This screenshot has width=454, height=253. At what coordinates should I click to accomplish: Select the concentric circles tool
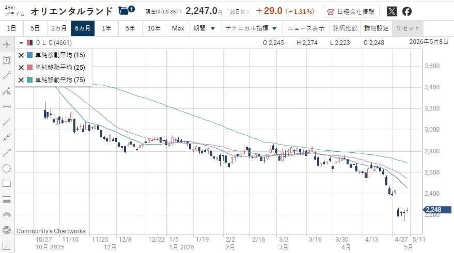(7, 230)
